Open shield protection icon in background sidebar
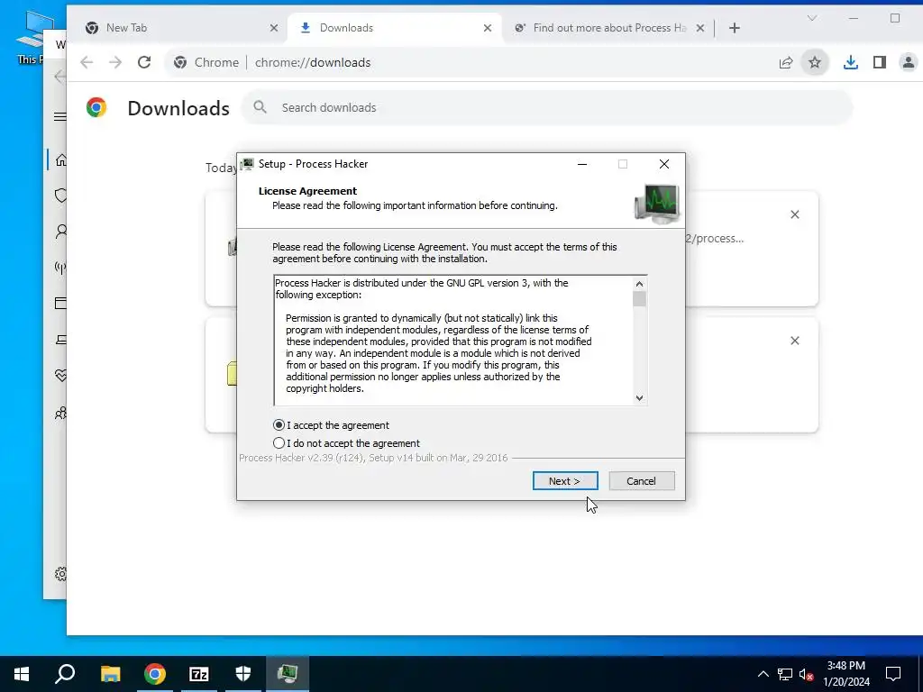This screenshot has height=692, width=923. click(x=60, y=196)
